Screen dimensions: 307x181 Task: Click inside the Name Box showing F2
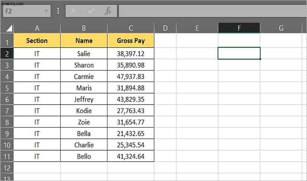click(x=27, y=11)
